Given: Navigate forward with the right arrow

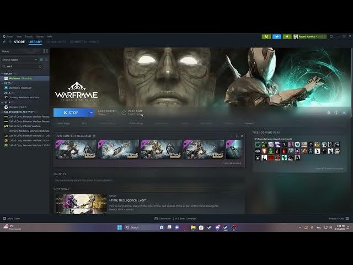Looking at the screenshot, I should pos(10,42).
